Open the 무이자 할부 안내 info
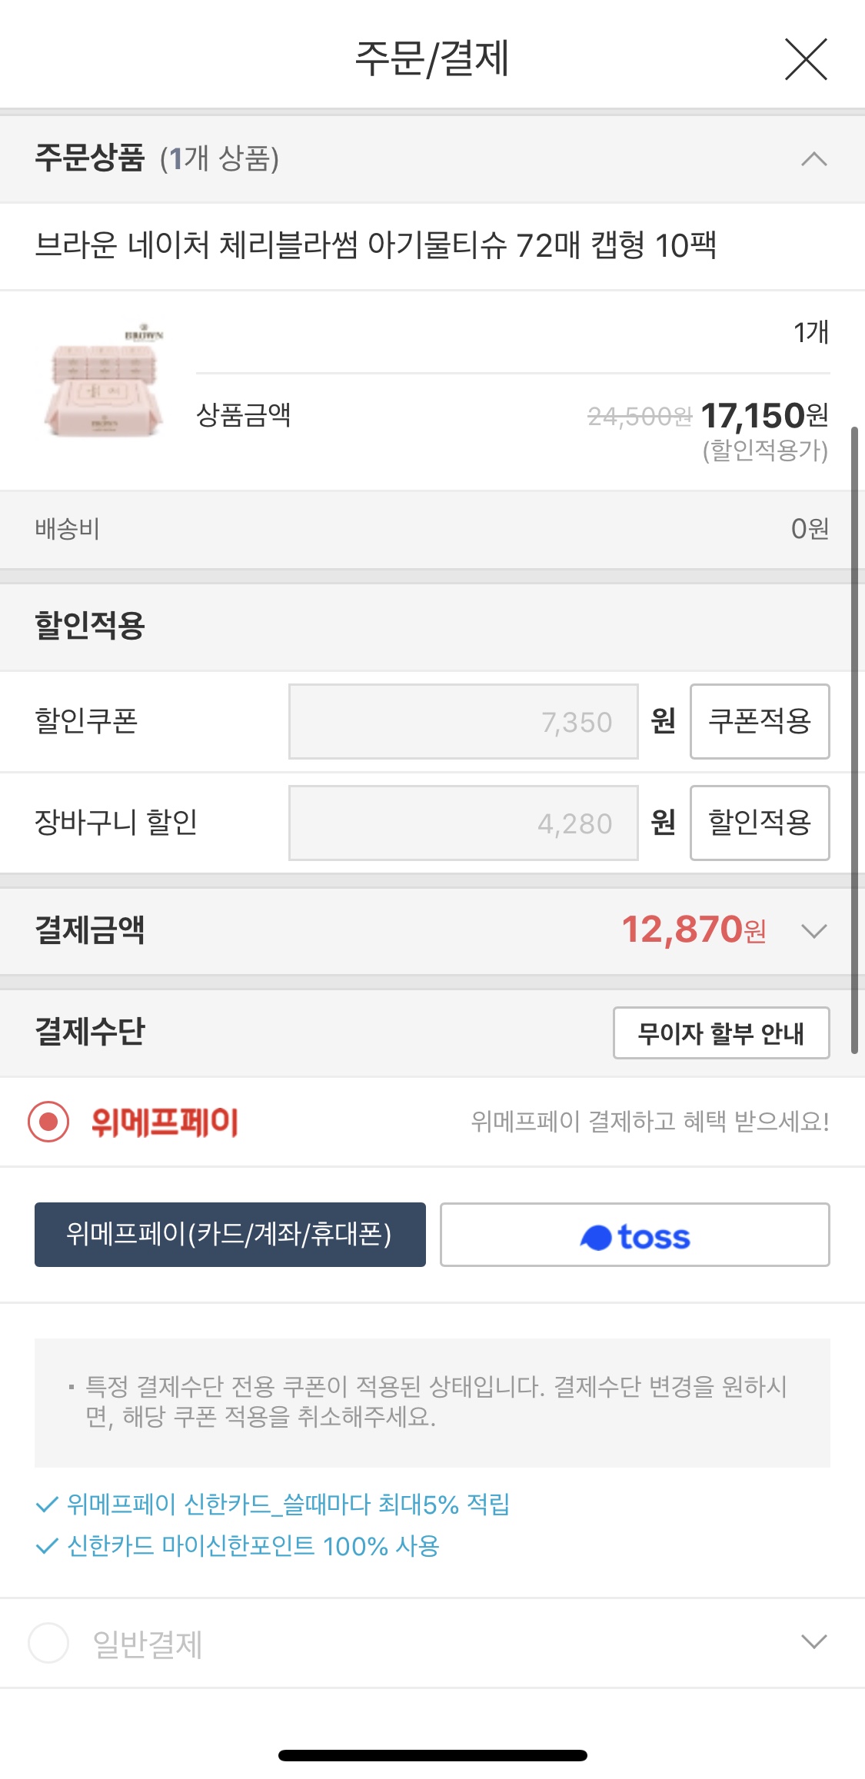865x1779 pixels. click(720, 1032)
